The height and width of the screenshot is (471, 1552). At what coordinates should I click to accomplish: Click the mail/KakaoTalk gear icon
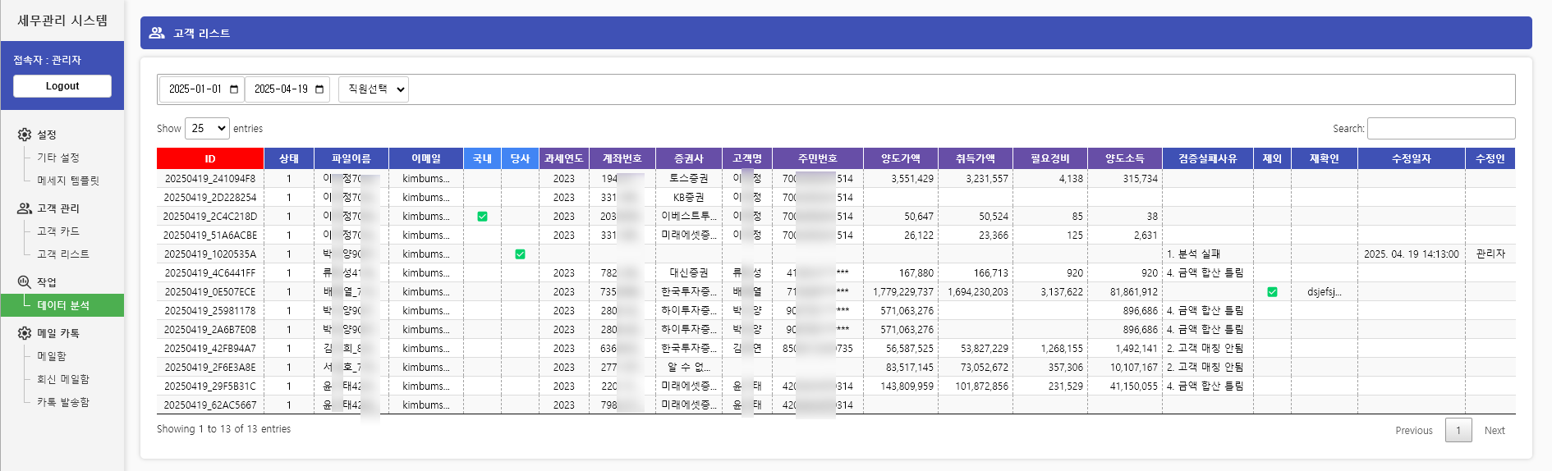[25, 333]
